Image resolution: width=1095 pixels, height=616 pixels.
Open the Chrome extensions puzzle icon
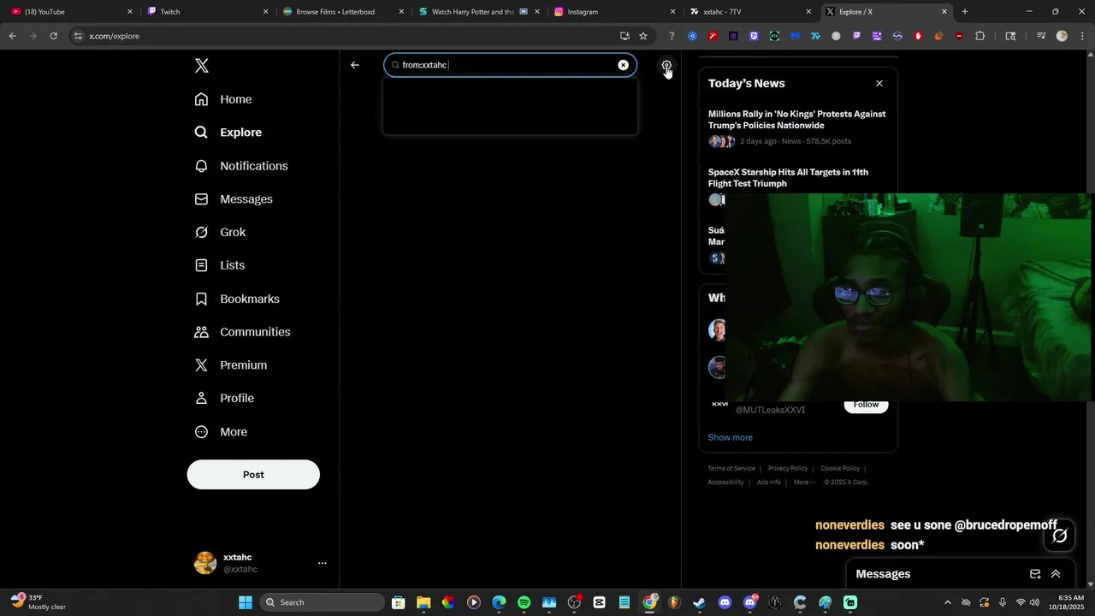pyautogui.click(x=980, y=36)
